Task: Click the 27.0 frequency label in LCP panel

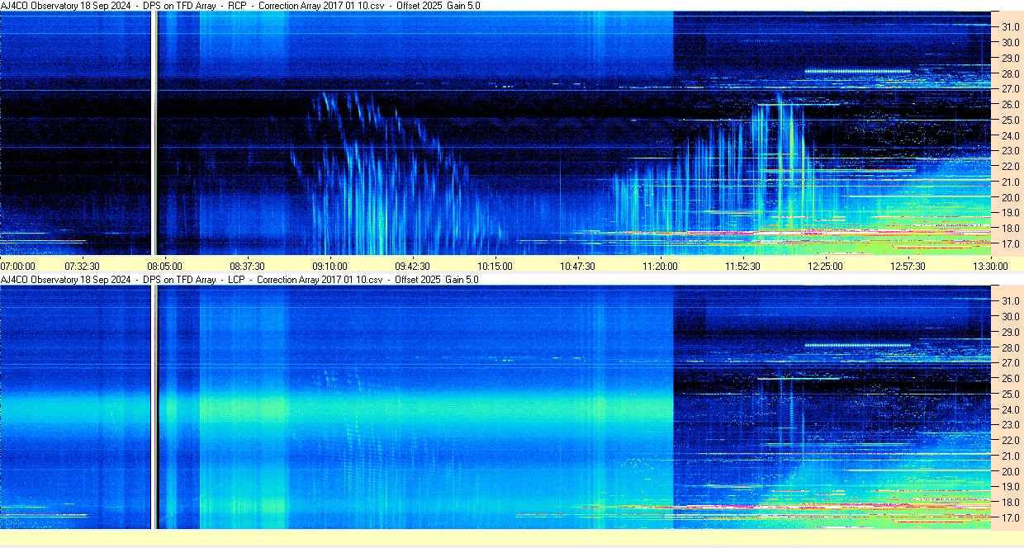Action: 1010,363
